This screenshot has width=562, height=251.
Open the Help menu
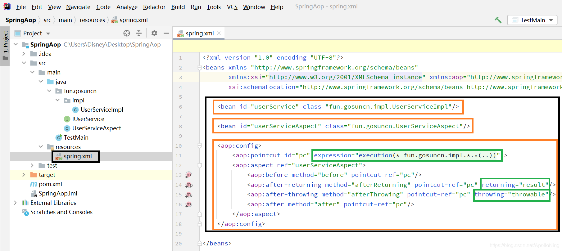click(277, 7)
